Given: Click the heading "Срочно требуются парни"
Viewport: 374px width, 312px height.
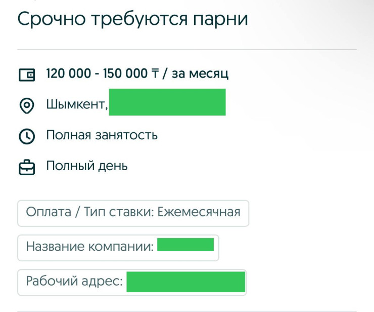Looking at the screenshot, I should click(133, 19).
